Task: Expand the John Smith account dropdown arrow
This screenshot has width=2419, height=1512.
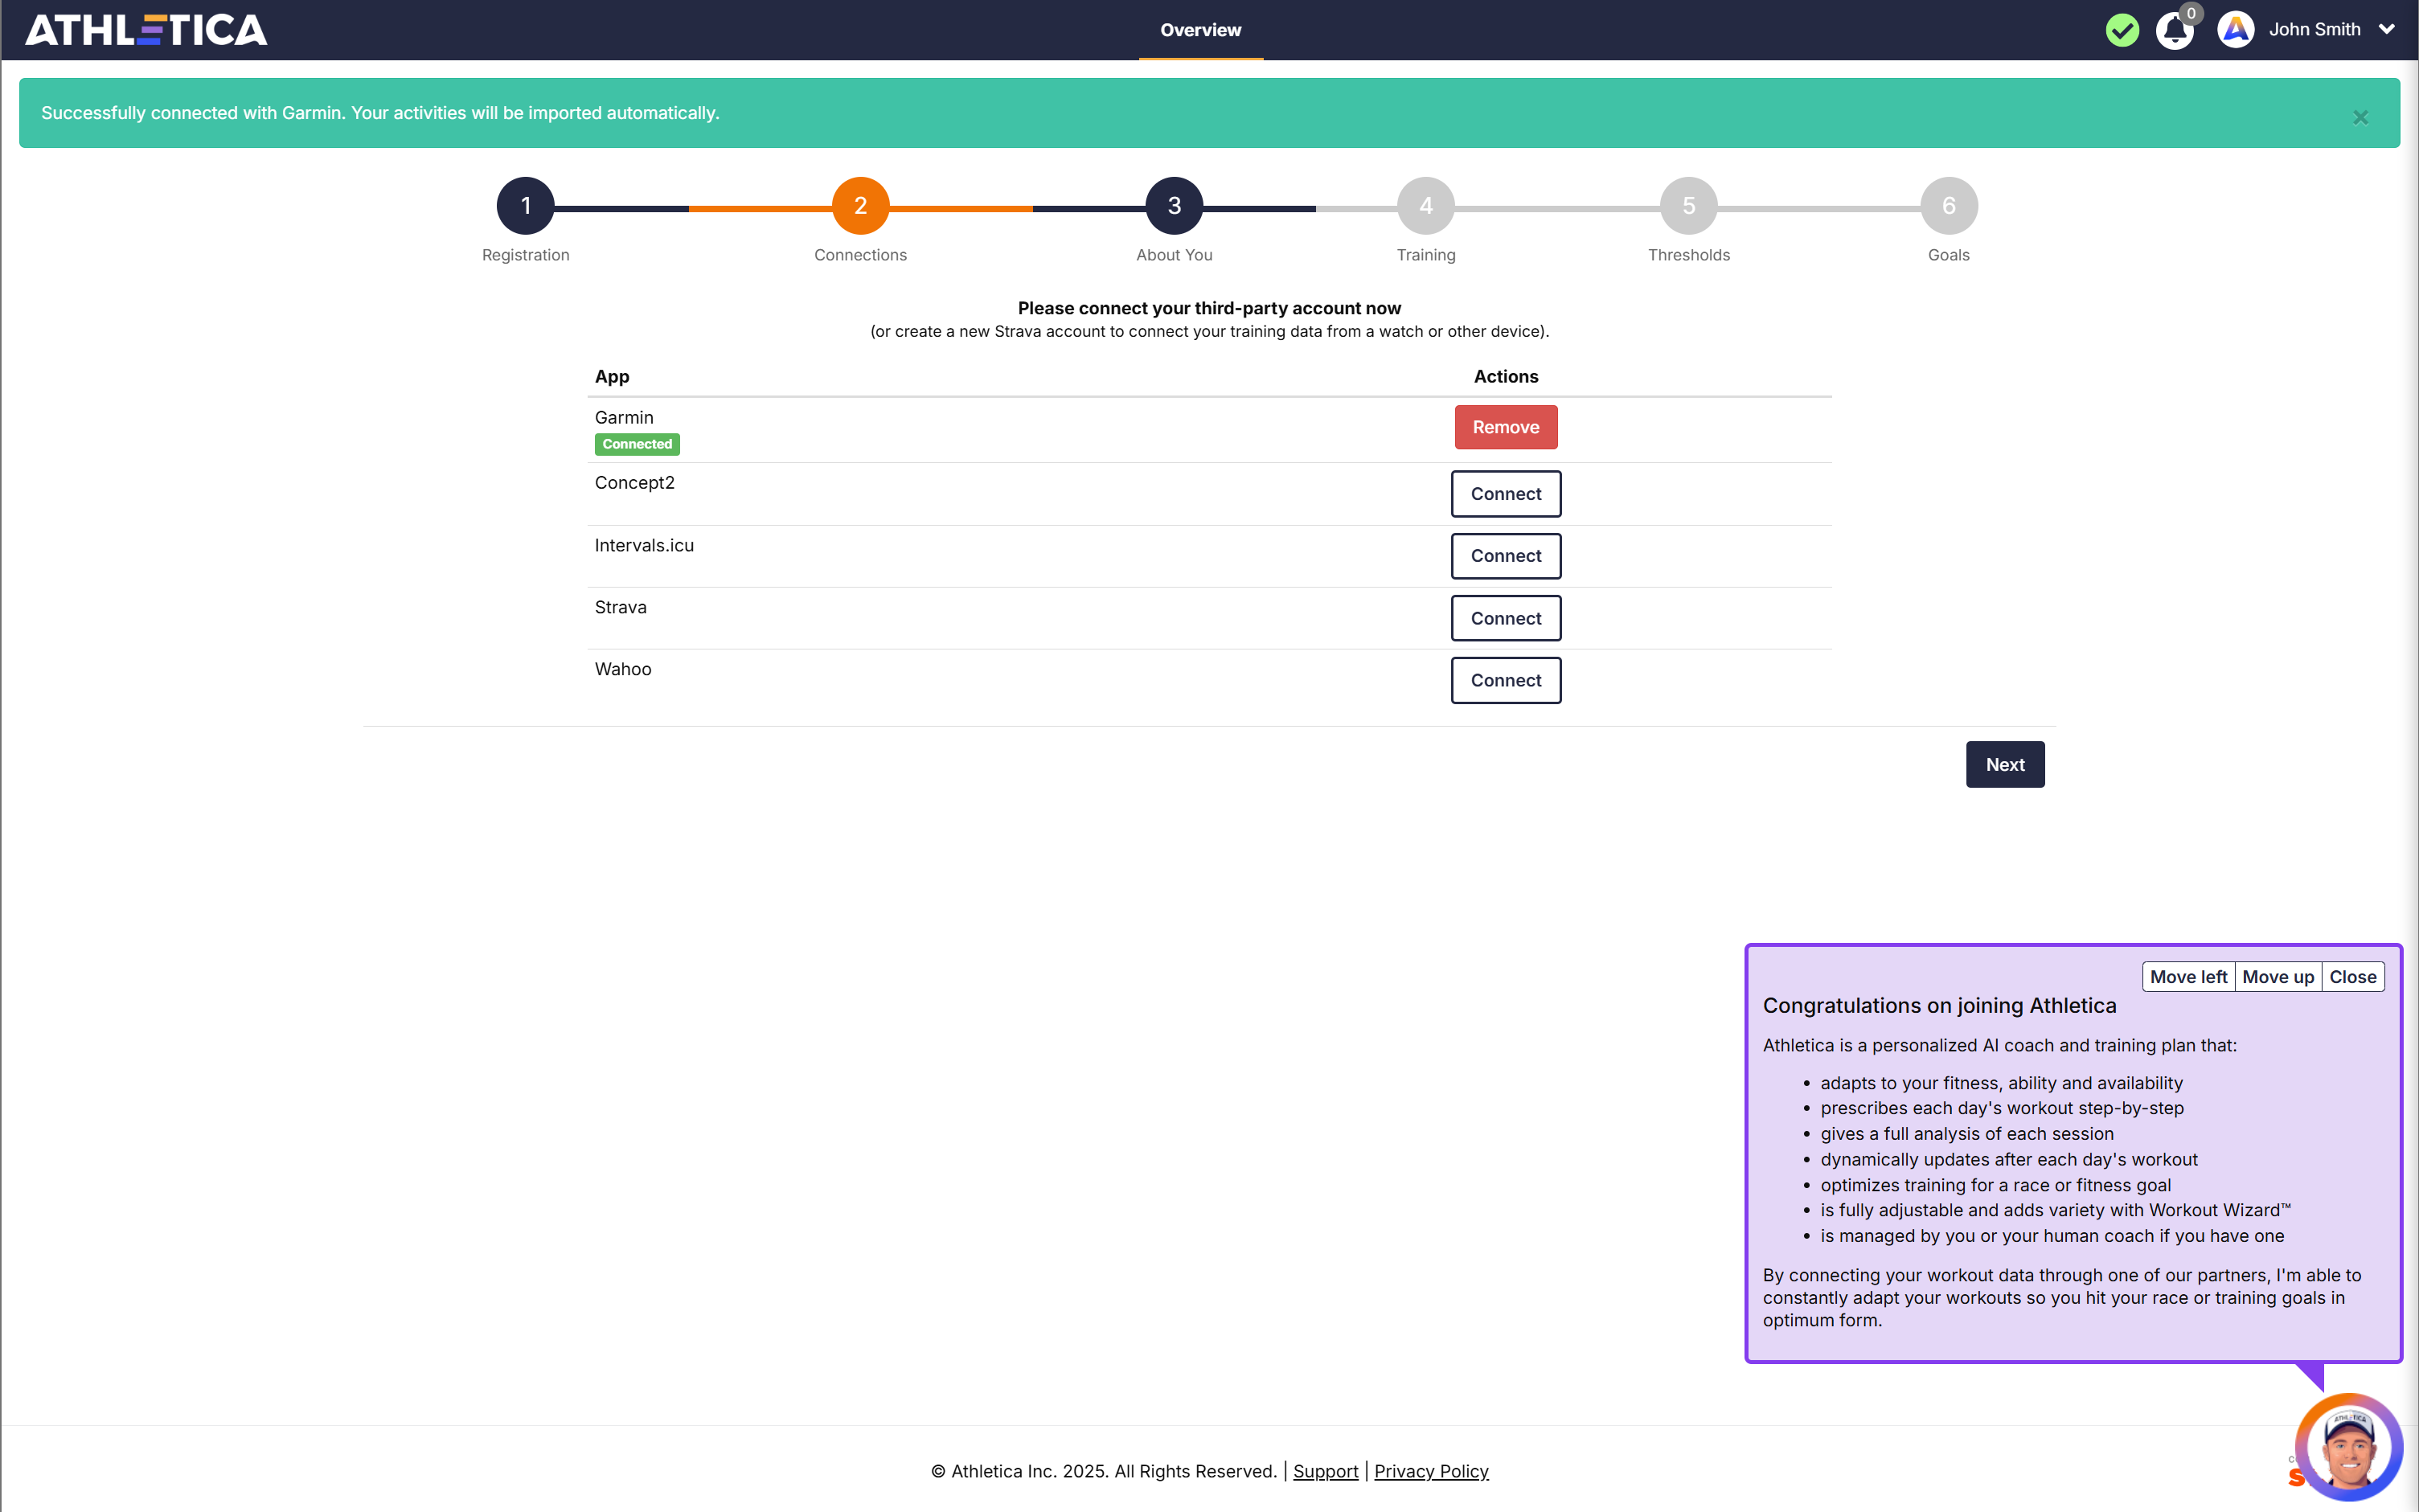Action: point(2387,30)
